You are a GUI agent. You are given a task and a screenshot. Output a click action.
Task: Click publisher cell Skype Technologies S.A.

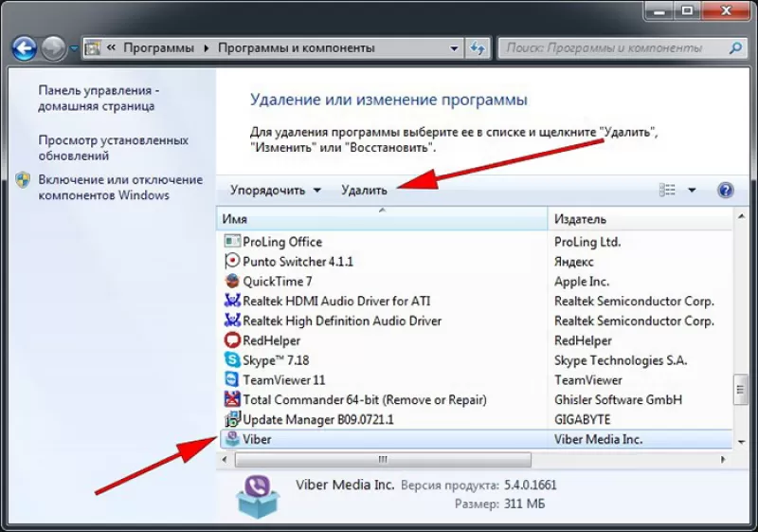click(621, 360)
